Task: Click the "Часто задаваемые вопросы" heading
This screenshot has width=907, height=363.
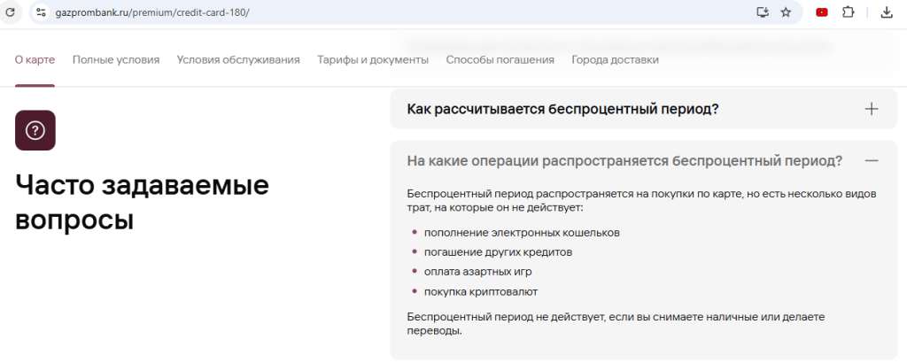Action: (x=142, y=203)
